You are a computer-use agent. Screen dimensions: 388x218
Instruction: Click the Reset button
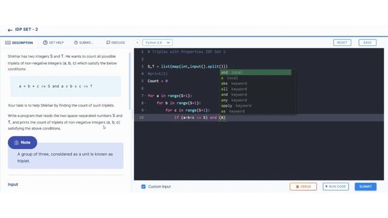pos(342,42)
